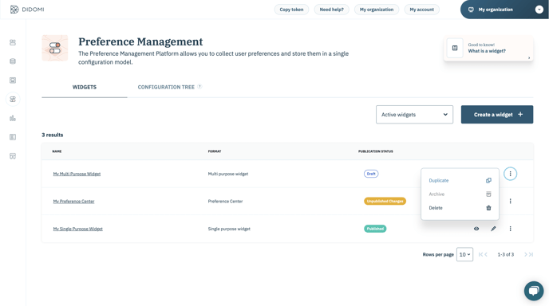Click the Preference Management toggle illustration
549x306 pixels.
point(55,48)
